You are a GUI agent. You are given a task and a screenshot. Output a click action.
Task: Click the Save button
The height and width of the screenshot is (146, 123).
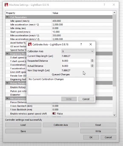point(23,131)
